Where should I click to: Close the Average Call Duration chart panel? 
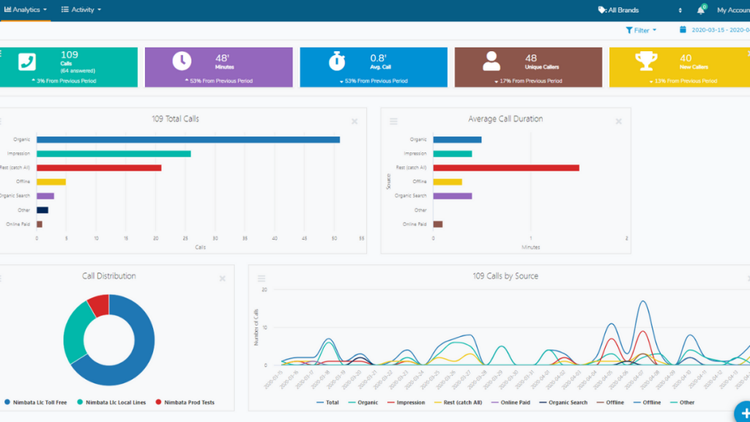click(x=618, y=122)
